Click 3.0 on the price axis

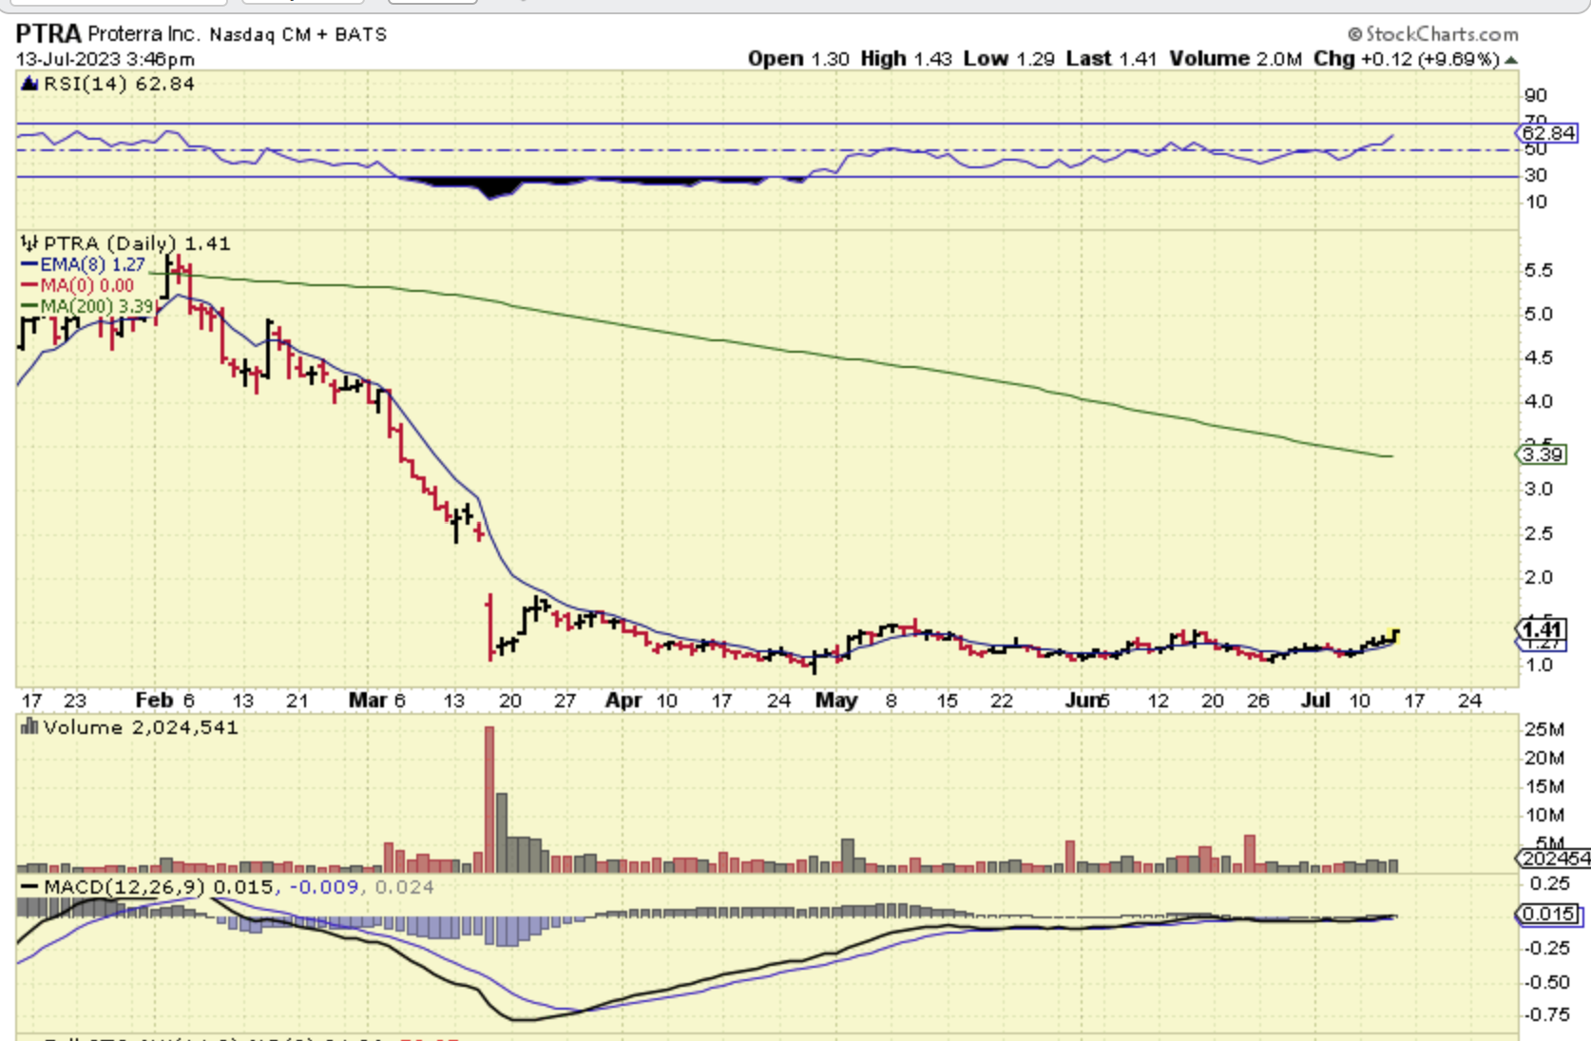[1539, 489]
